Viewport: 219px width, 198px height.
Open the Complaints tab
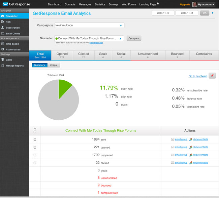[x=204, y=55]
